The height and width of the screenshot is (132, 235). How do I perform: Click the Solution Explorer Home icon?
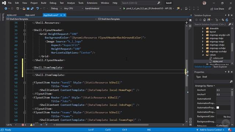205,20
